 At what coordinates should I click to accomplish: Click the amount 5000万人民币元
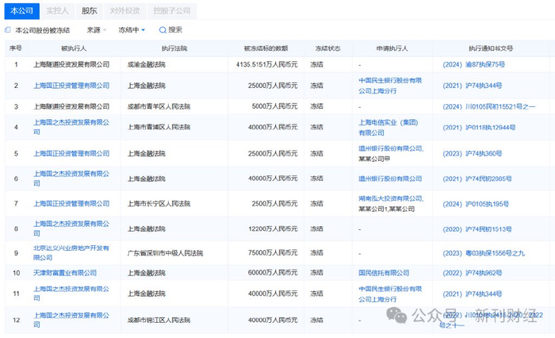point(274,106)
